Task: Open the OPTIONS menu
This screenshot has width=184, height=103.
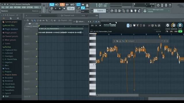Action: pos(30,7)
